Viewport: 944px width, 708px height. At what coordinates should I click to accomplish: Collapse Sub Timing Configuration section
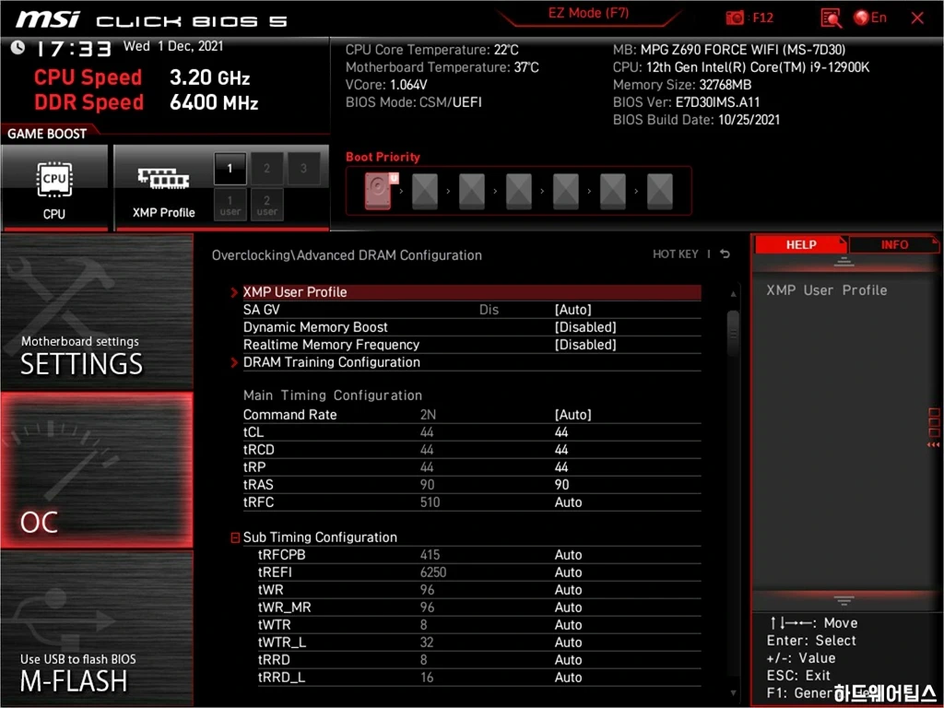[x=235, y=537]
